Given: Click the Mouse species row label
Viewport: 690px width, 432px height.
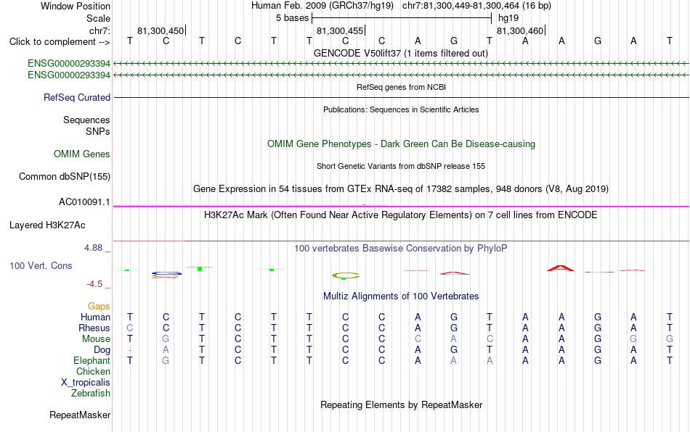Looking at the screenshot, I should pos(96,339).
